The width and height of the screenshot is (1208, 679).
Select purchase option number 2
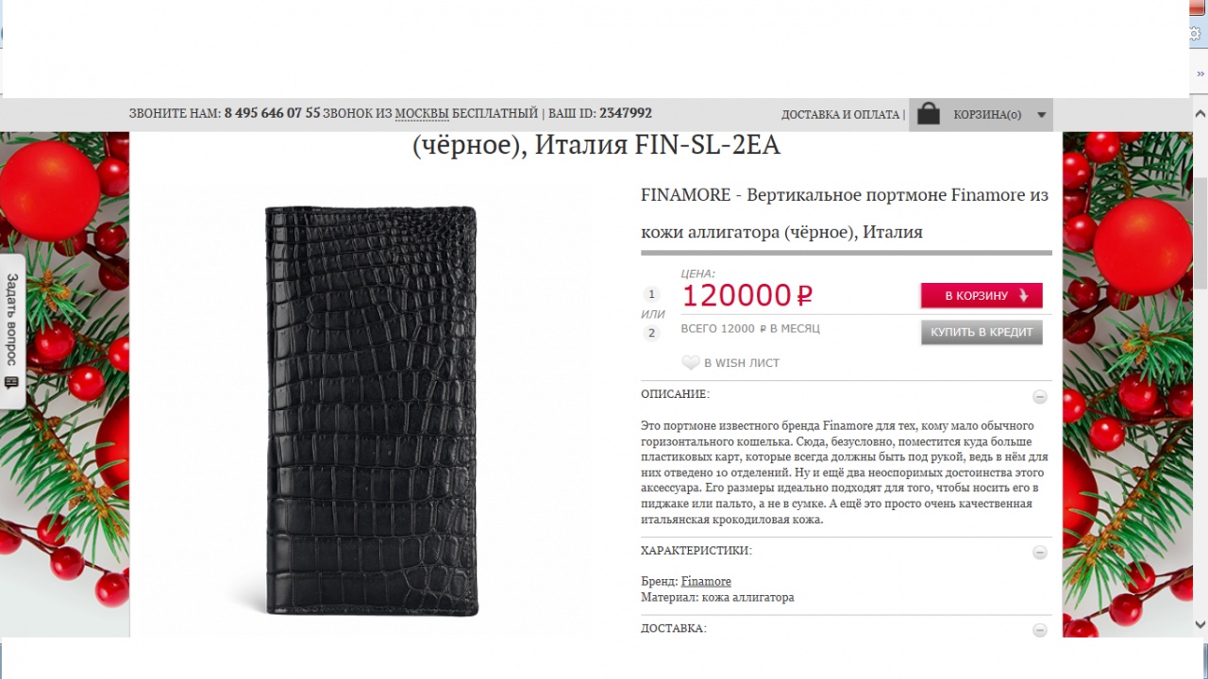(651, 333)
